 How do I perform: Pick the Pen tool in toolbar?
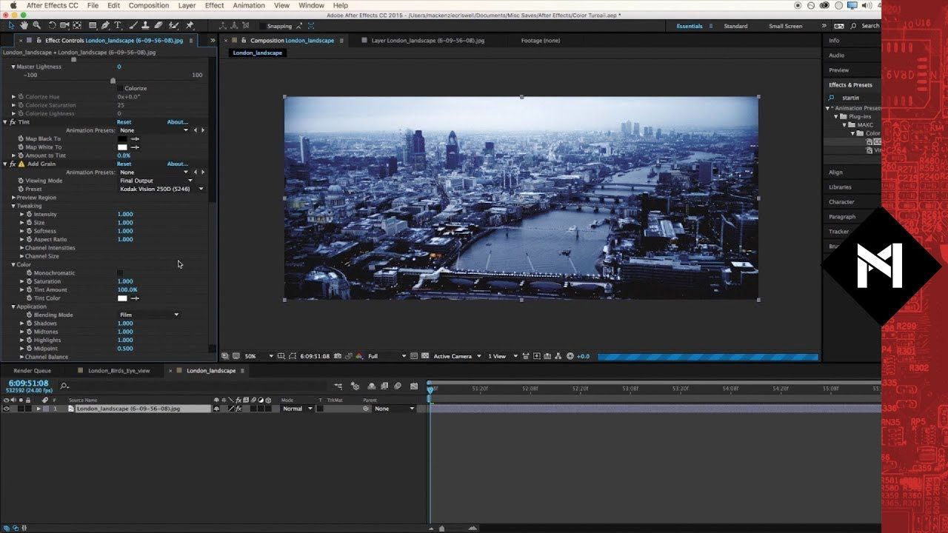(104, 26)
